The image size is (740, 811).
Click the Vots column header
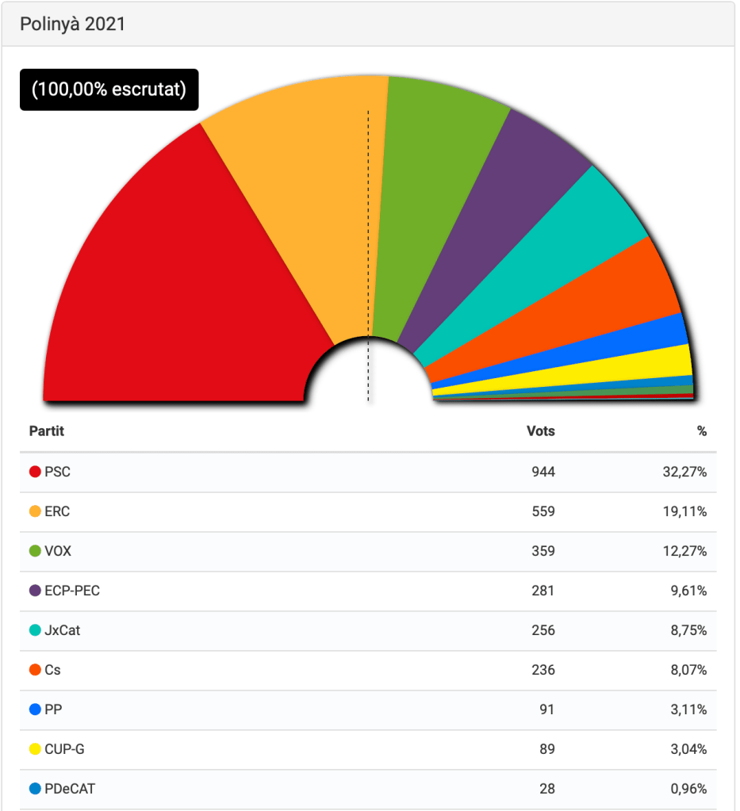pyautogui.click(x=540, y=431)
